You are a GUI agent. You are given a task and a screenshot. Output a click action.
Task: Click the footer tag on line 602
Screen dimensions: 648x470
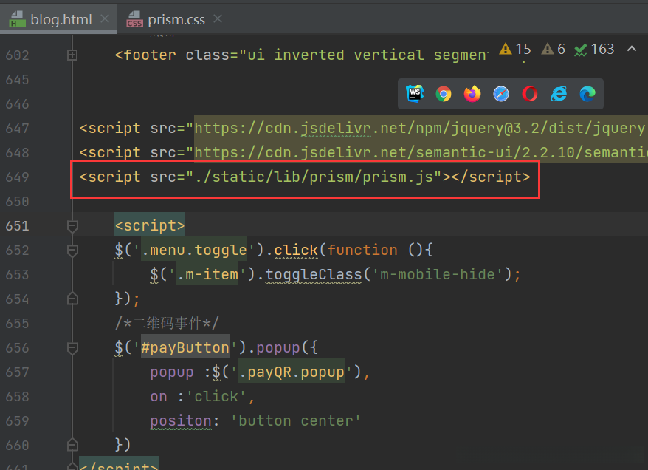[145, 55]
